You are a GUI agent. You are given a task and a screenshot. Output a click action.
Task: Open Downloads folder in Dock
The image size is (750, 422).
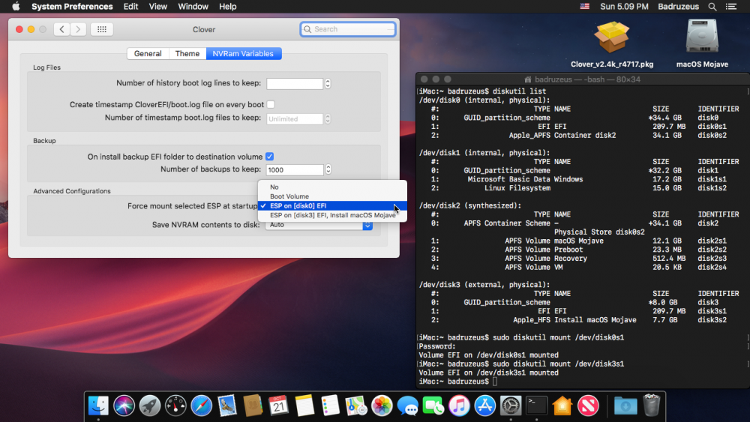[625, 406]
